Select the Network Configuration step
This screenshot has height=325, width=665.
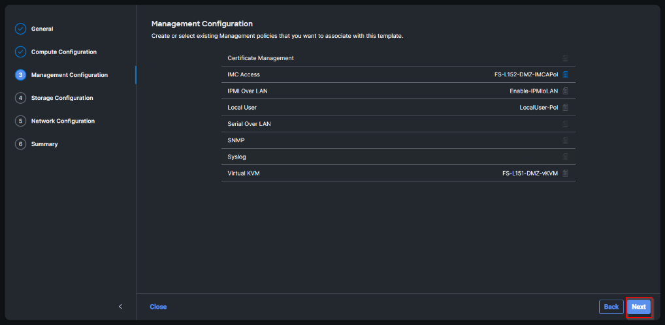tap(63, 121)
